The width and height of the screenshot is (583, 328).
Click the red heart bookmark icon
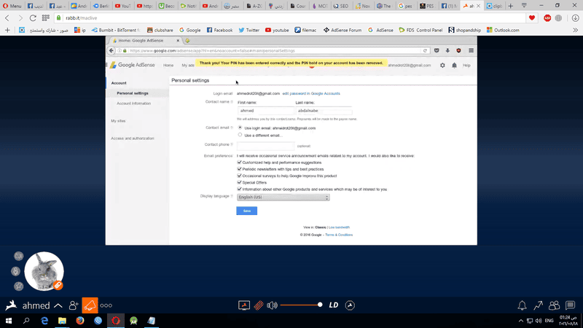click(532, 17)
